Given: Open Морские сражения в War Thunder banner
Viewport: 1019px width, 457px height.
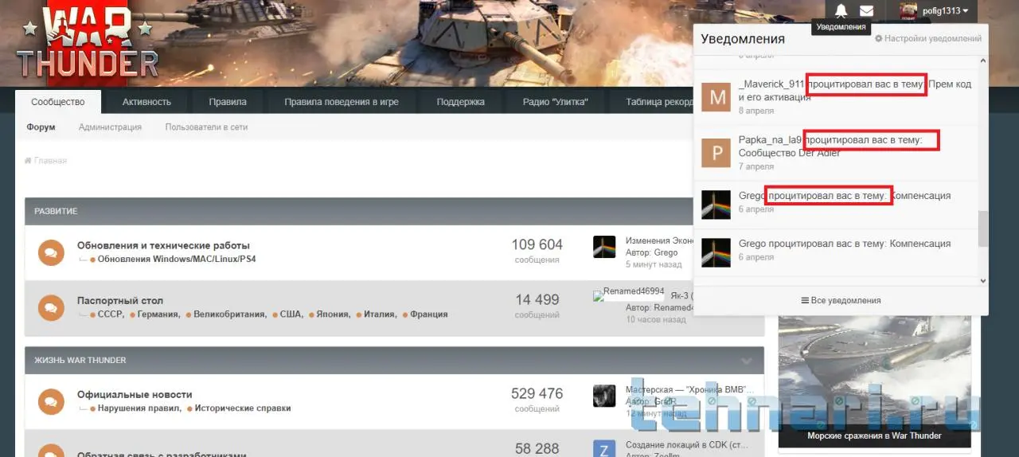Looking at the screenshot, I should tap(874, 381).
